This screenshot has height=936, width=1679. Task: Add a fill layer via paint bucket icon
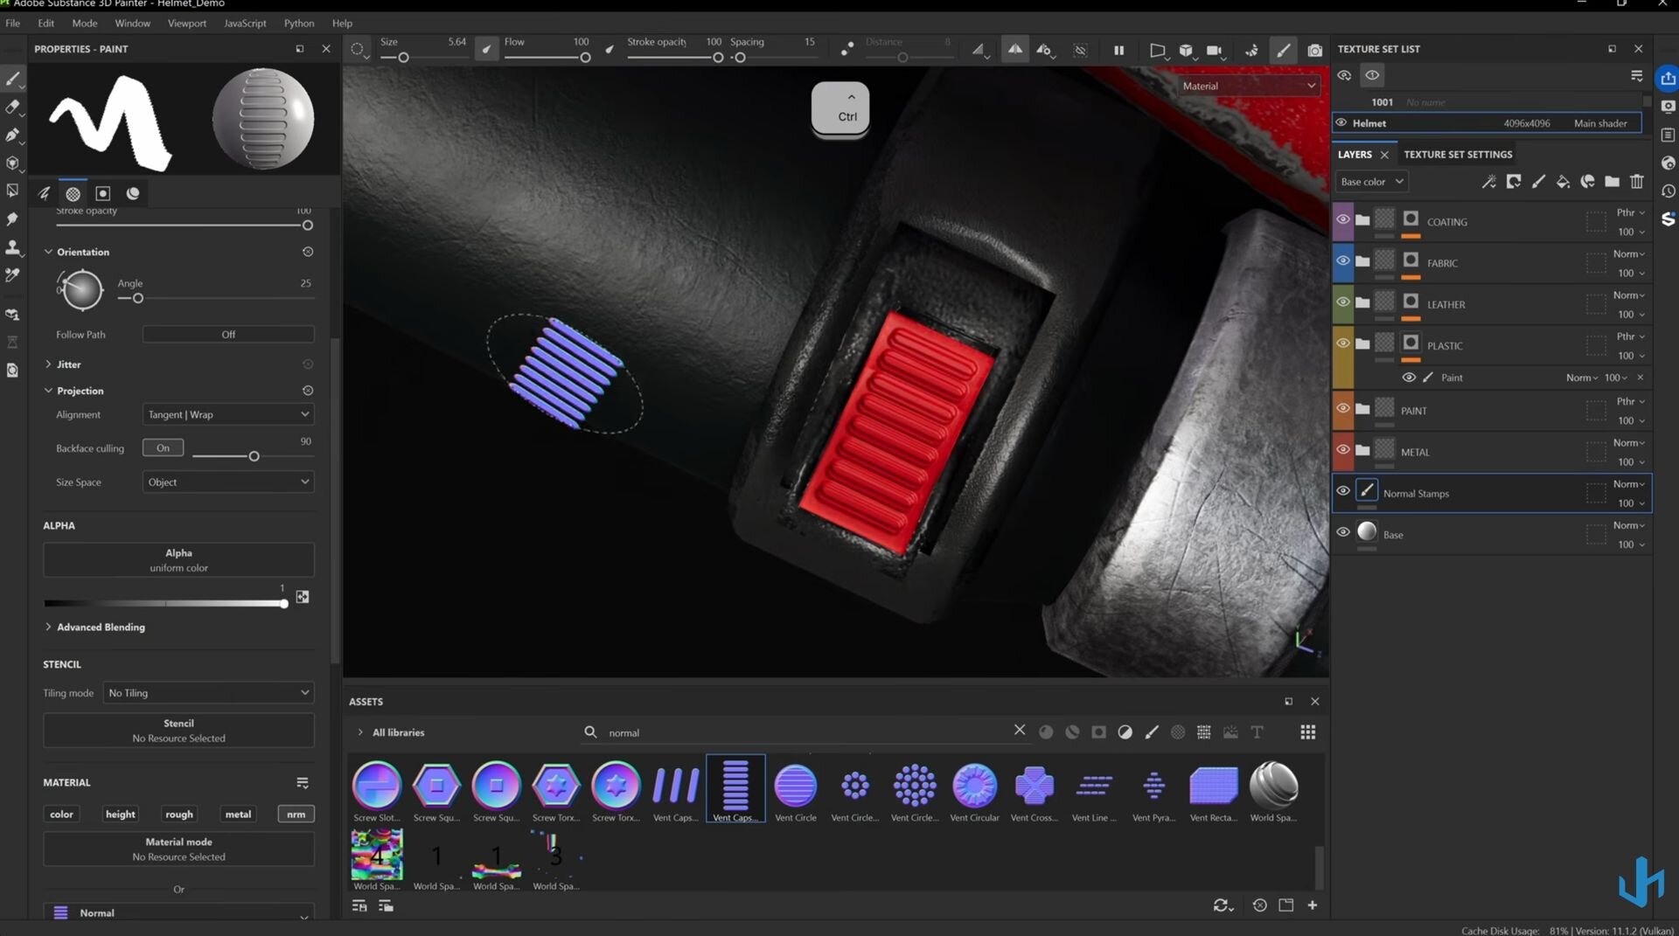[x=1563, y=182]
